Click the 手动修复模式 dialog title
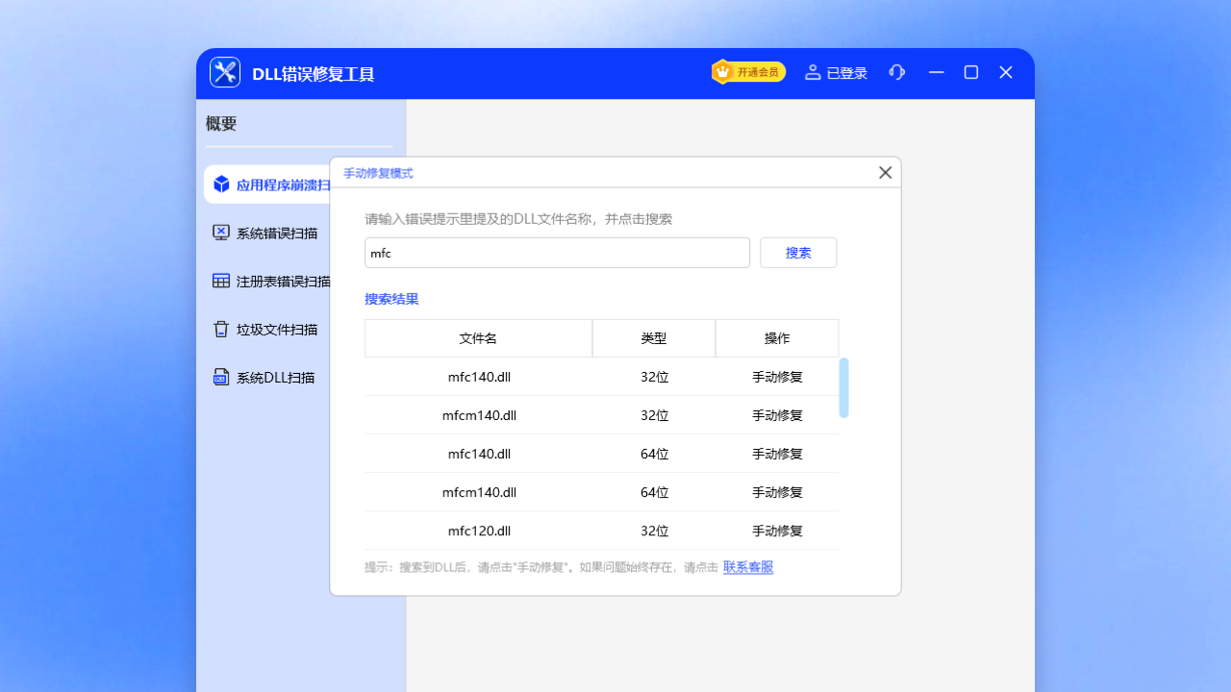Screen dimensions: 1231x692 coord(378,173)
